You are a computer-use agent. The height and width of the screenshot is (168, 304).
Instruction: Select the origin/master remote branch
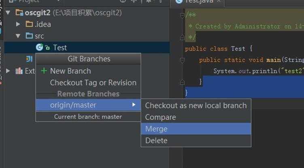click(88, 105)
